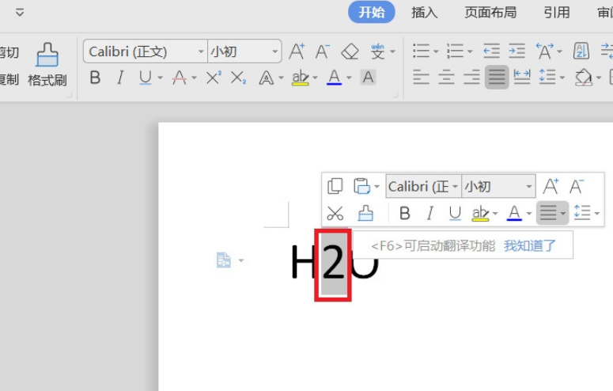Align text right
This screenshot has height=391, width=613.
[471, 77]
